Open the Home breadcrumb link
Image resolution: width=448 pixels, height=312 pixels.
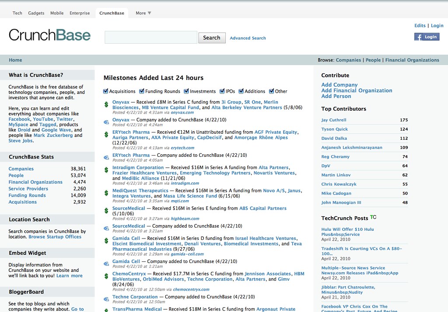15,60
